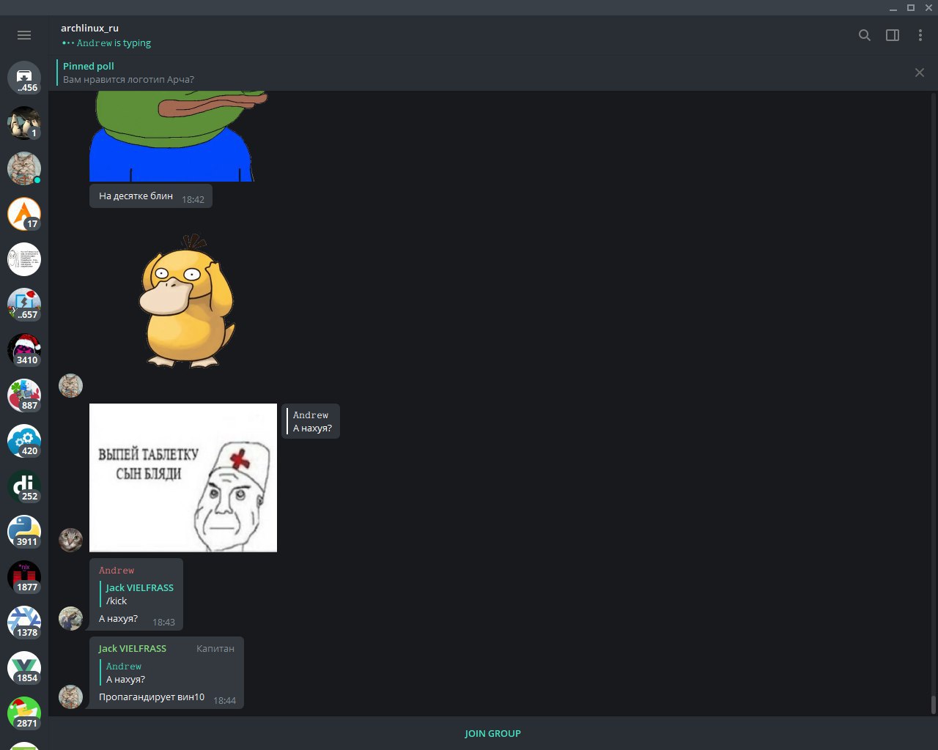Open the Psyduck sticker
Viewport: 938px width, 750px height.
pos(187,300)
